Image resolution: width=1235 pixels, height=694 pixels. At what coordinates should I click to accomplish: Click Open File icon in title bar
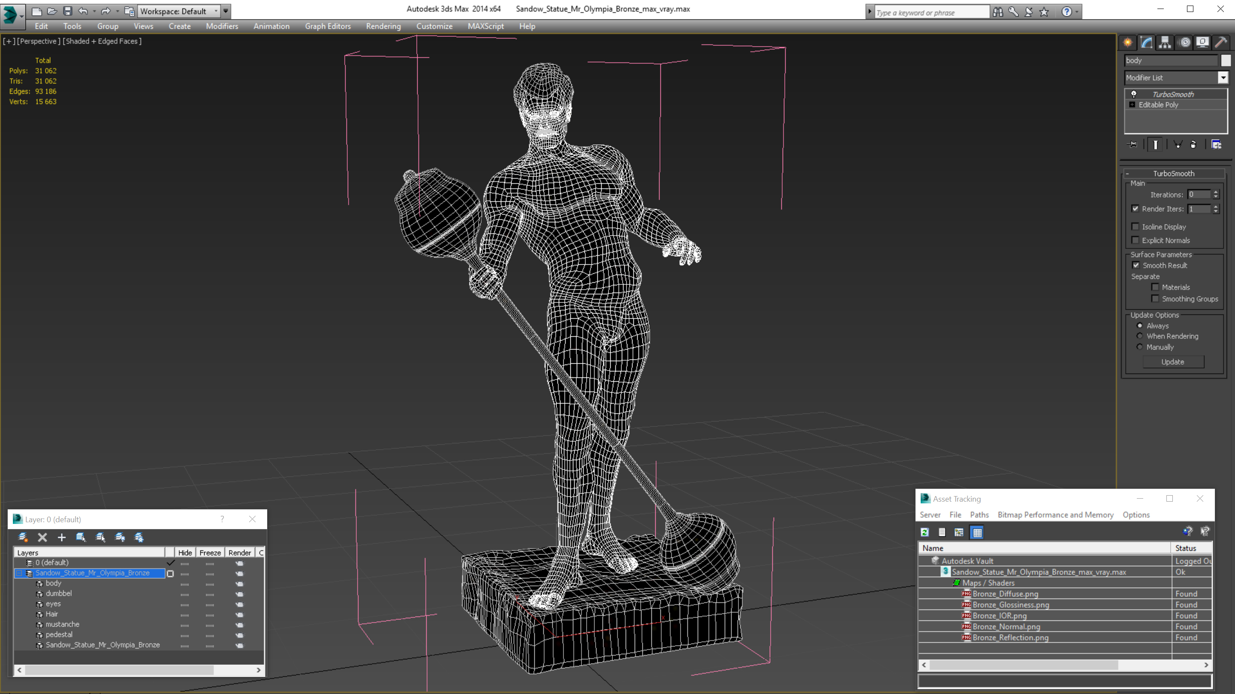click(52, 11)
